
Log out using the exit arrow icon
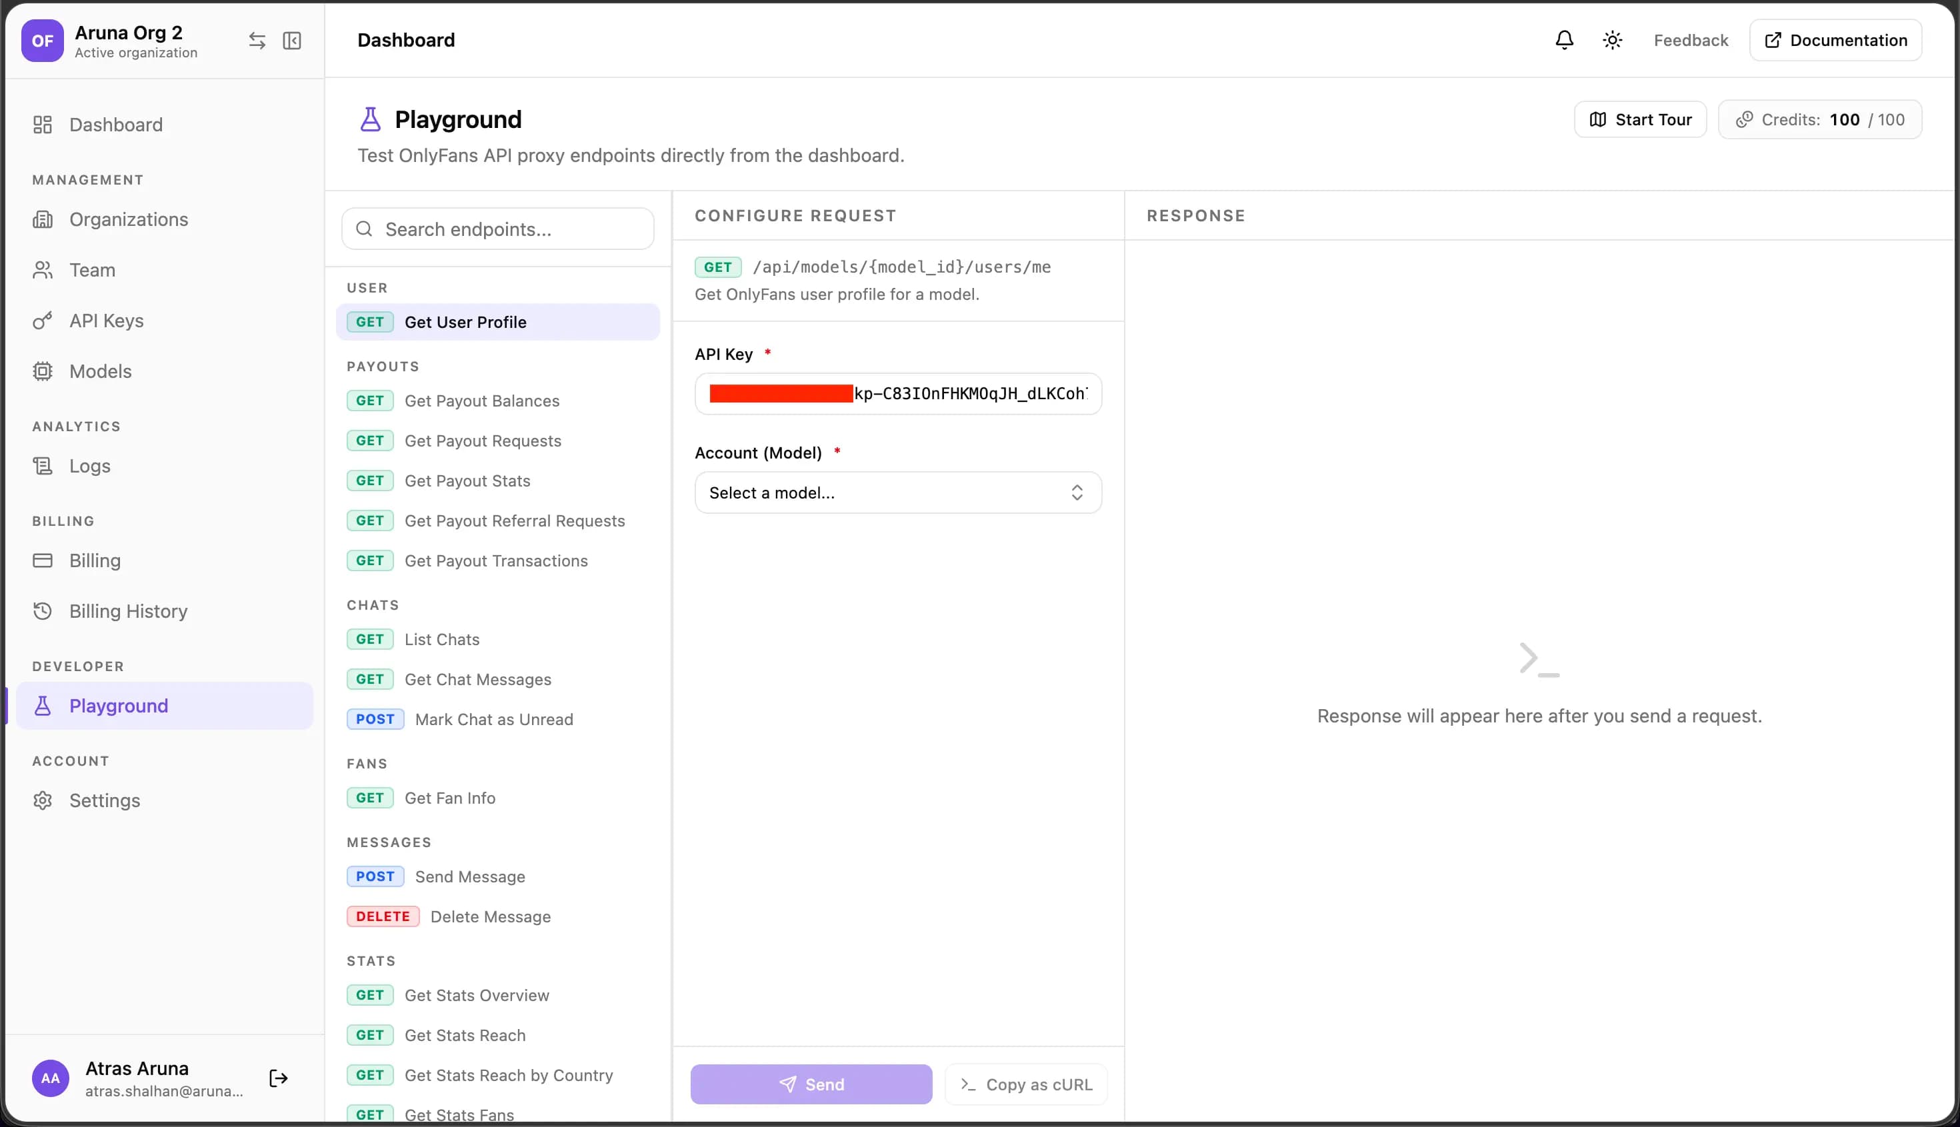coord(279,1078)
